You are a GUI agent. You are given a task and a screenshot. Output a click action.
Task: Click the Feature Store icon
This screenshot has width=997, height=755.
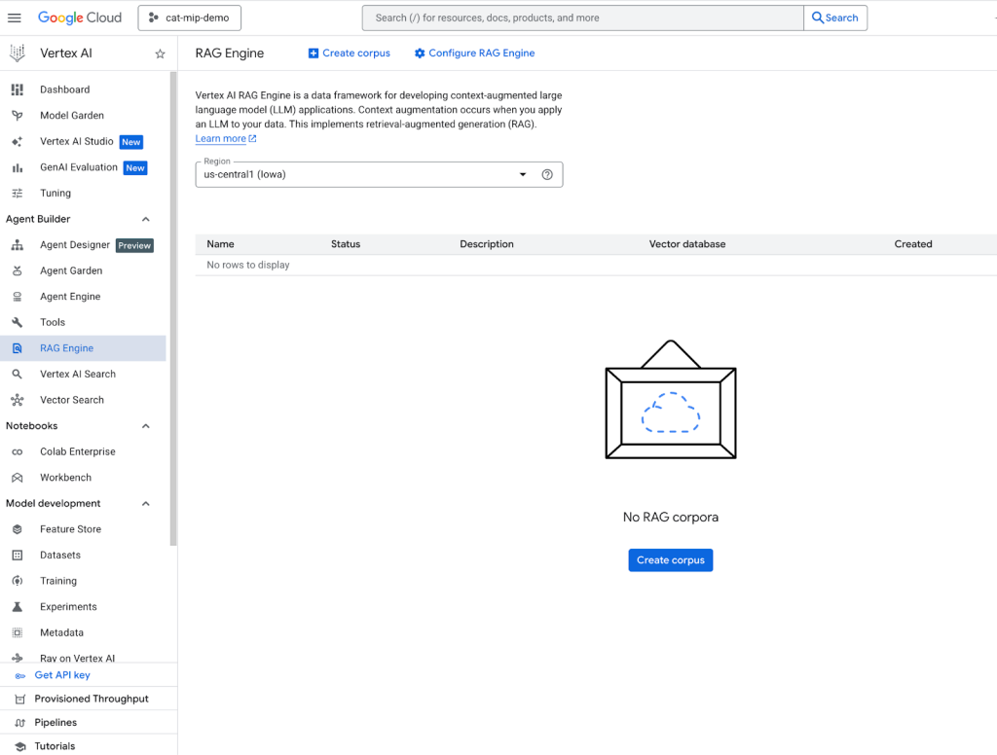[17, 529]
